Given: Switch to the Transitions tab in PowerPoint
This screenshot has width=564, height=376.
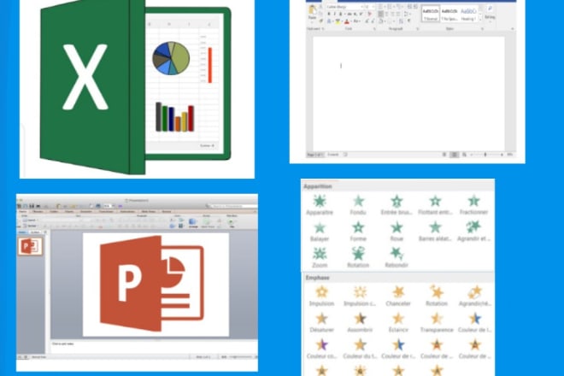Looking at the screenshot, I should click(x=106, y=212).
